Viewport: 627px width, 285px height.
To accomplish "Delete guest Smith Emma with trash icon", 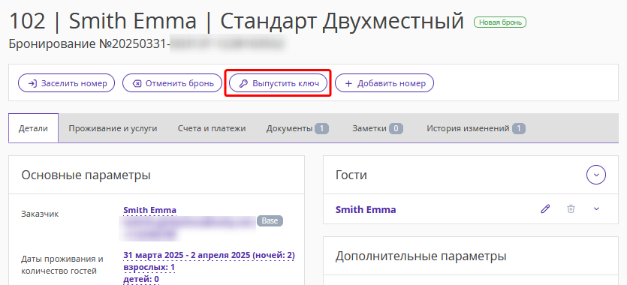I will (571, 209).
